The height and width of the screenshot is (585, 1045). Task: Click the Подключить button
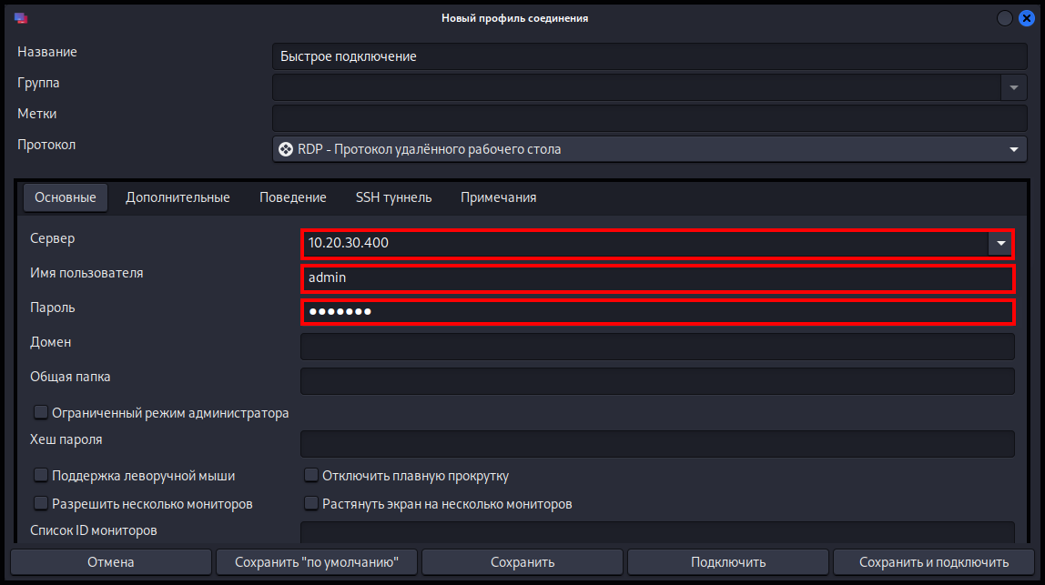728,561
